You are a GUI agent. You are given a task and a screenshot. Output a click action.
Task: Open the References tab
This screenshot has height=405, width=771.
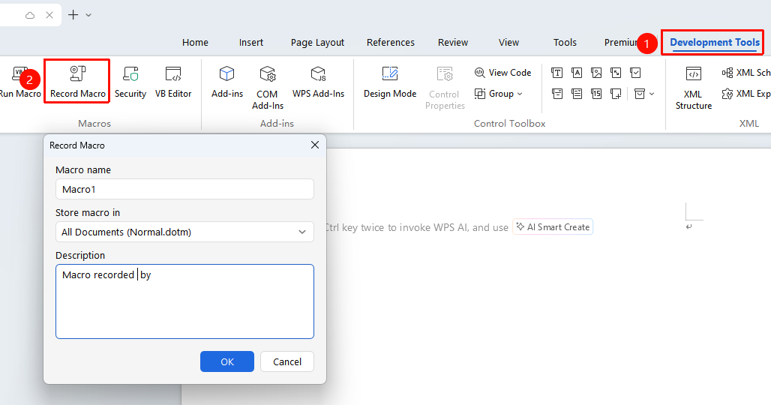pyautogui.click(x=391, y=42)
